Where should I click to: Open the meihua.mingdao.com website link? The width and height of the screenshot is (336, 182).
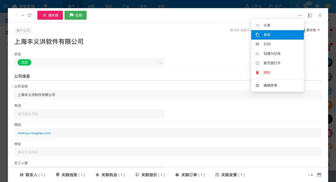pyautogui.click(x=34, y=133)
